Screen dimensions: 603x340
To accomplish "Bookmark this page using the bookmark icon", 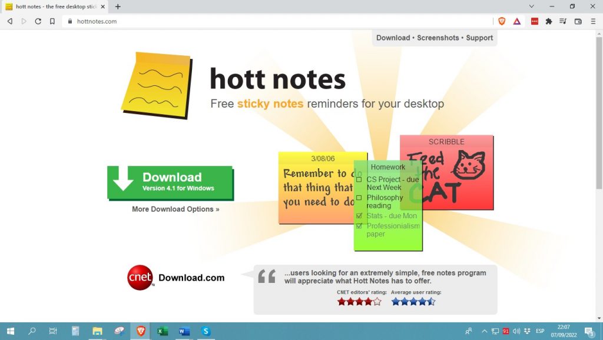I will [54, 21].
